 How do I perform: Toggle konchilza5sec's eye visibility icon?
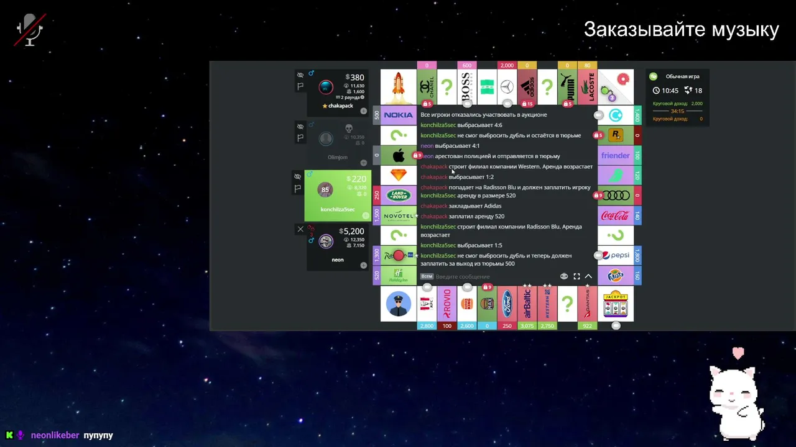click(x=298, y=177)
